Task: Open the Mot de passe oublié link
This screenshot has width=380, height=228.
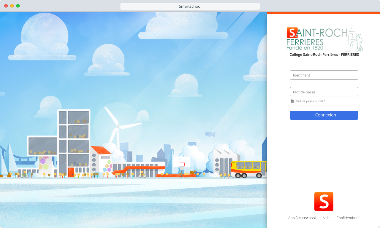Action: pyautogui.click(x=310, y=101)
